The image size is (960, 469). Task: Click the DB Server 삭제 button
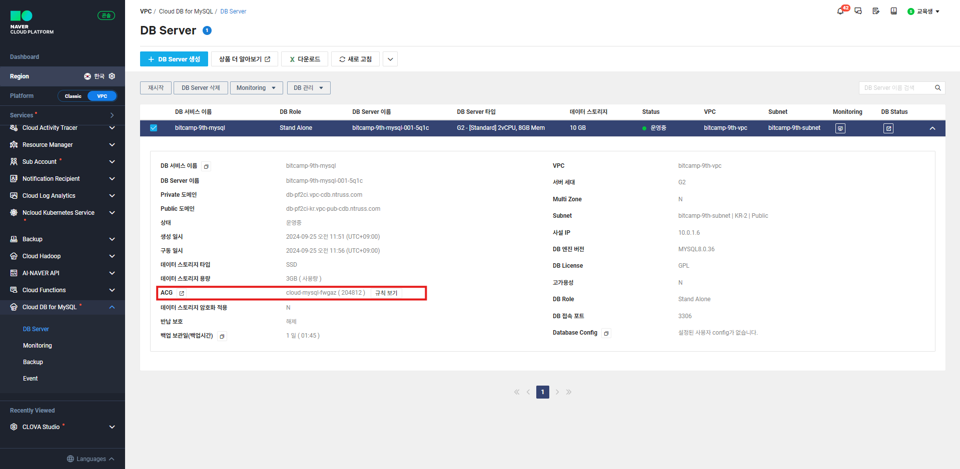click(201, 88)
